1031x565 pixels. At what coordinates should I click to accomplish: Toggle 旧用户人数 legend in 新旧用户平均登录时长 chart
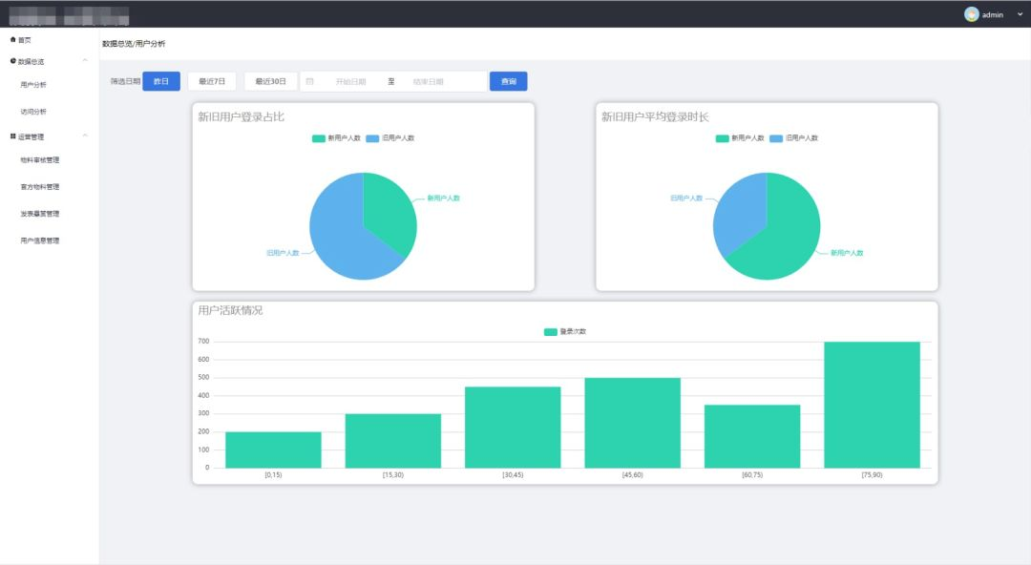click(793, 138)
